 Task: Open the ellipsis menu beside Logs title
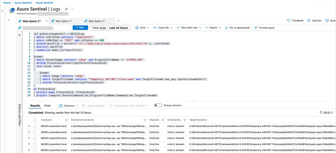73,9
